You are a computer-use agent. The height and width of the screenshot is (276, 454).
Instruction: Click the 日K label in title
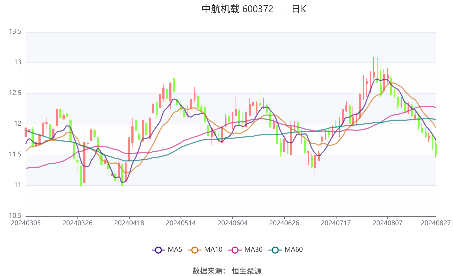[x=299, y=9]
